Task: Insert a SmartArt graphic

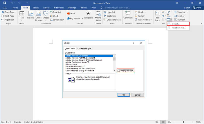Action: pyautogui.click(x=55, y=12)
